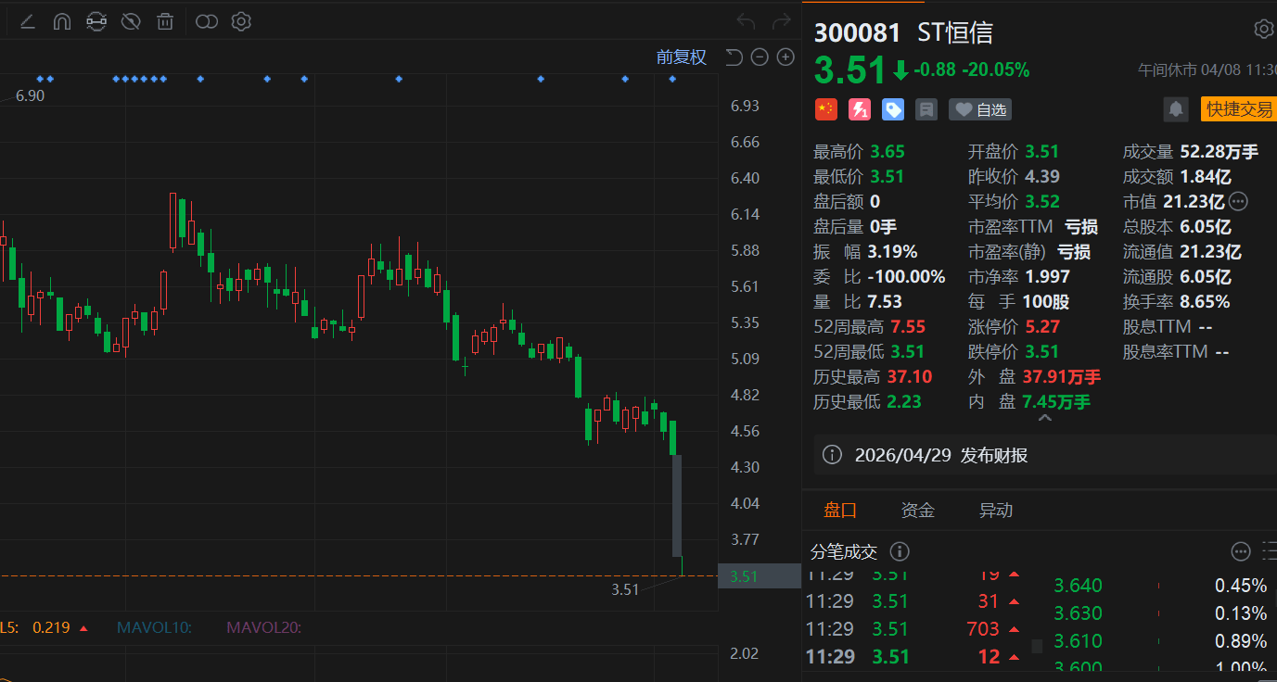Open the 前复权 adjustment dropdown
1277x682 pixels.
coord(681,57)
